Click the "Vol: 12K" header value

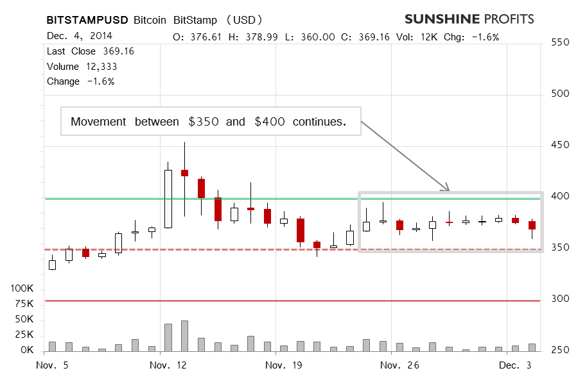coord(417,37)
